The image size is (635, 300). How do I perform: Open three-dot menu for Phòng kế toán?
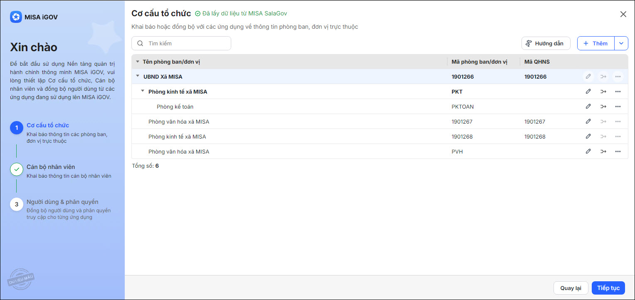pos(618,107)
